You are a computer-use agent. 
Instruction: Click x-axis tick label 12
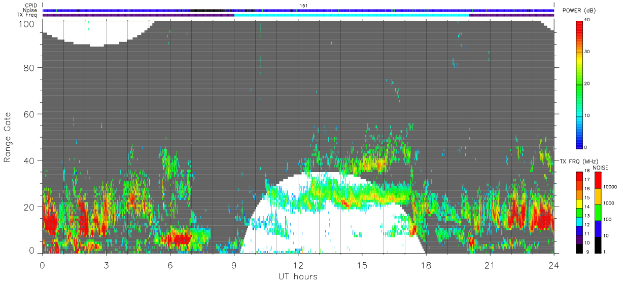[x=298, y=266]
